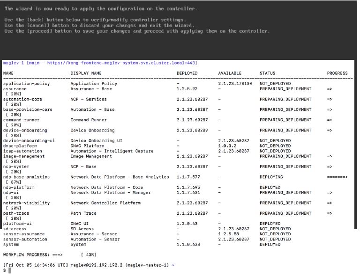Image resolution: width=360 pixels, height=276 pixels.
Task: Select the AVAILABLE column header
Action: [x=230, y=73]
